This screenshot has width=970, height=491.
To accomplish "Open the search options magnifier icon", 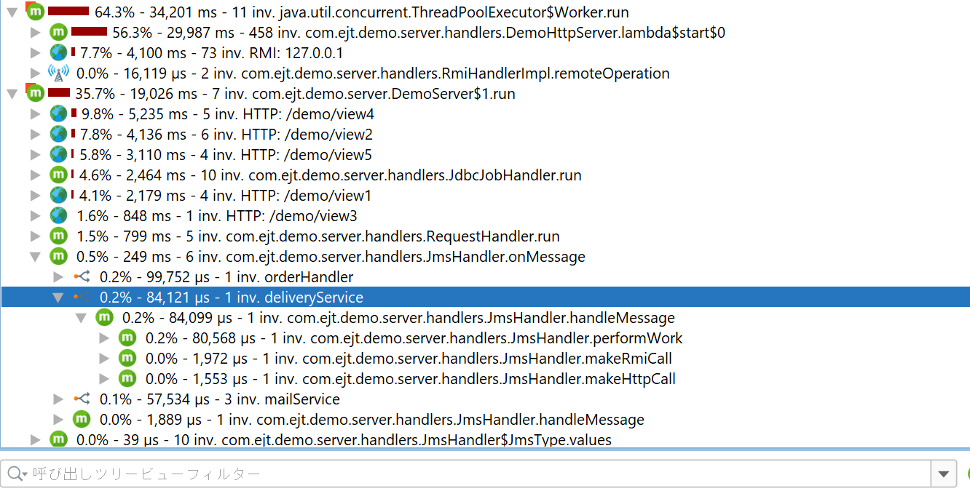I will [x=17, y=474].
